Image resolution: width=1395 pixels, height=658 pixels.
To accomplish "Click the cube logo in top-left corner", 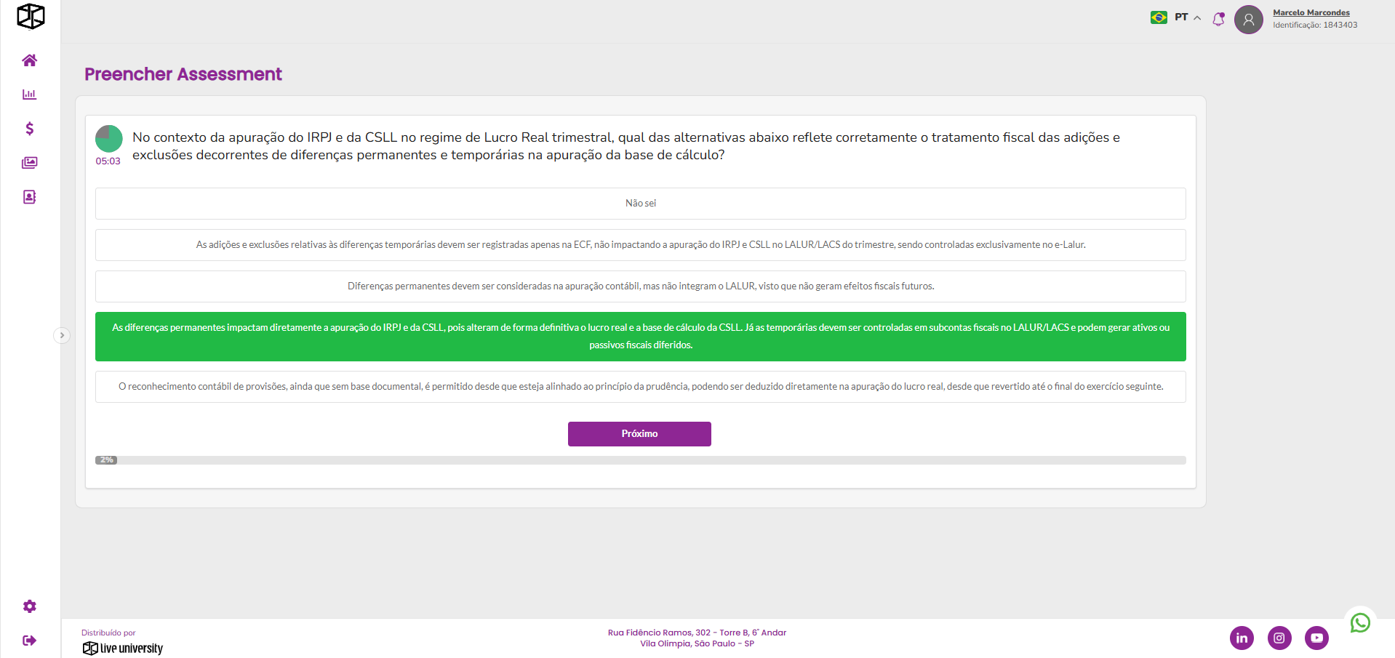I will coord(31,16).
